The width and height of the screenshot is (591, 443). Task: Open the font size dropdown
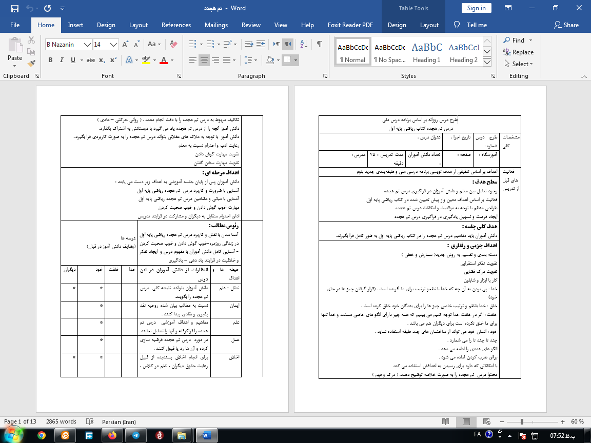[x=114, y=45]
